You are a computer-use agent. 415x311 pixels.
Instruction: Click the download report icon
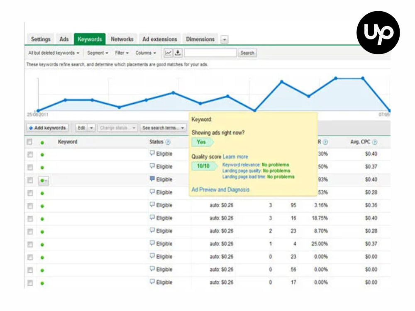(178, 53)
